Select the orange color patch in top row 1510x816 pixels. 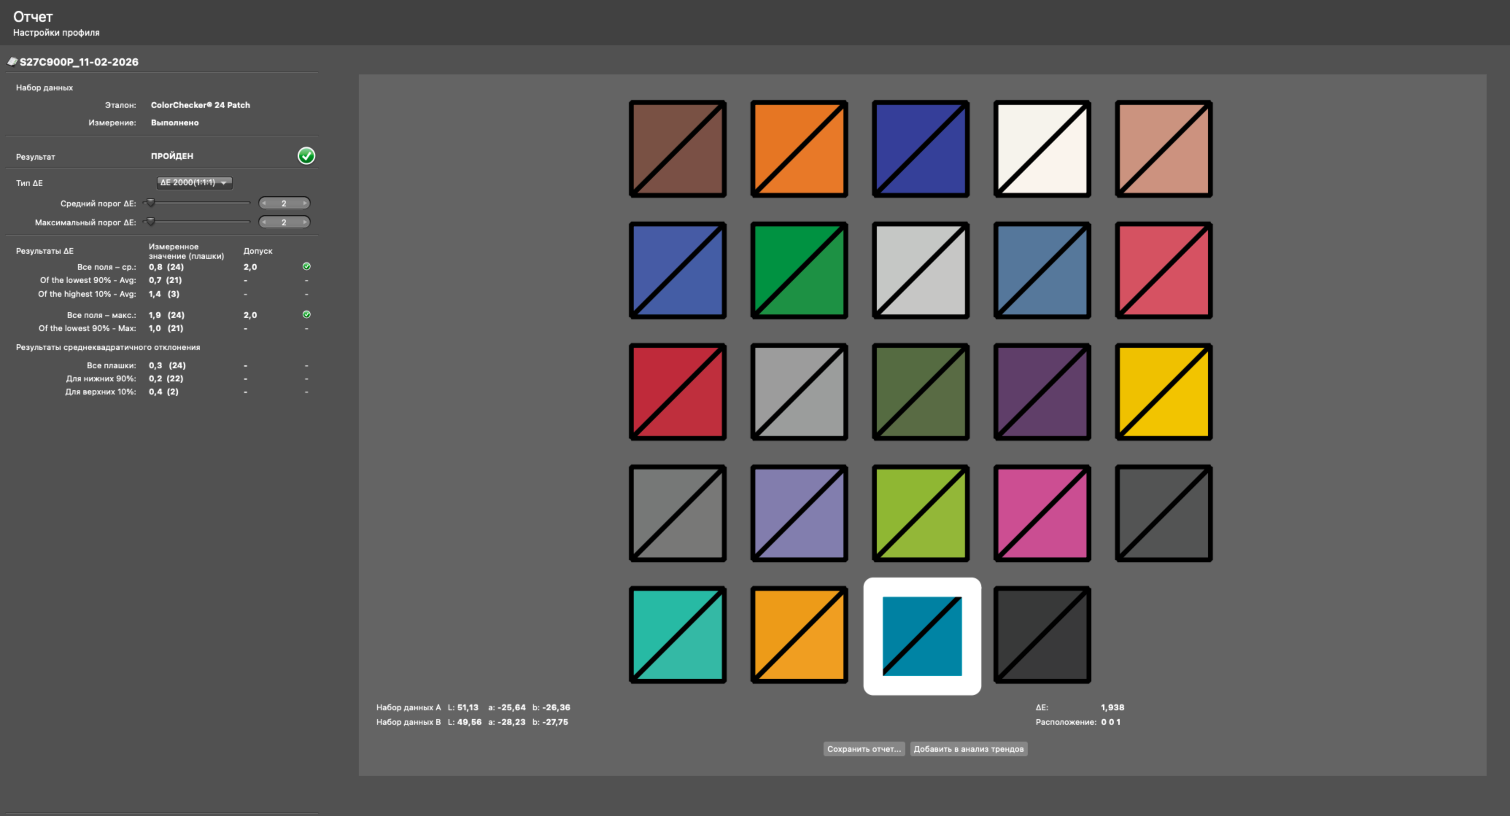(x=799, y=149)
